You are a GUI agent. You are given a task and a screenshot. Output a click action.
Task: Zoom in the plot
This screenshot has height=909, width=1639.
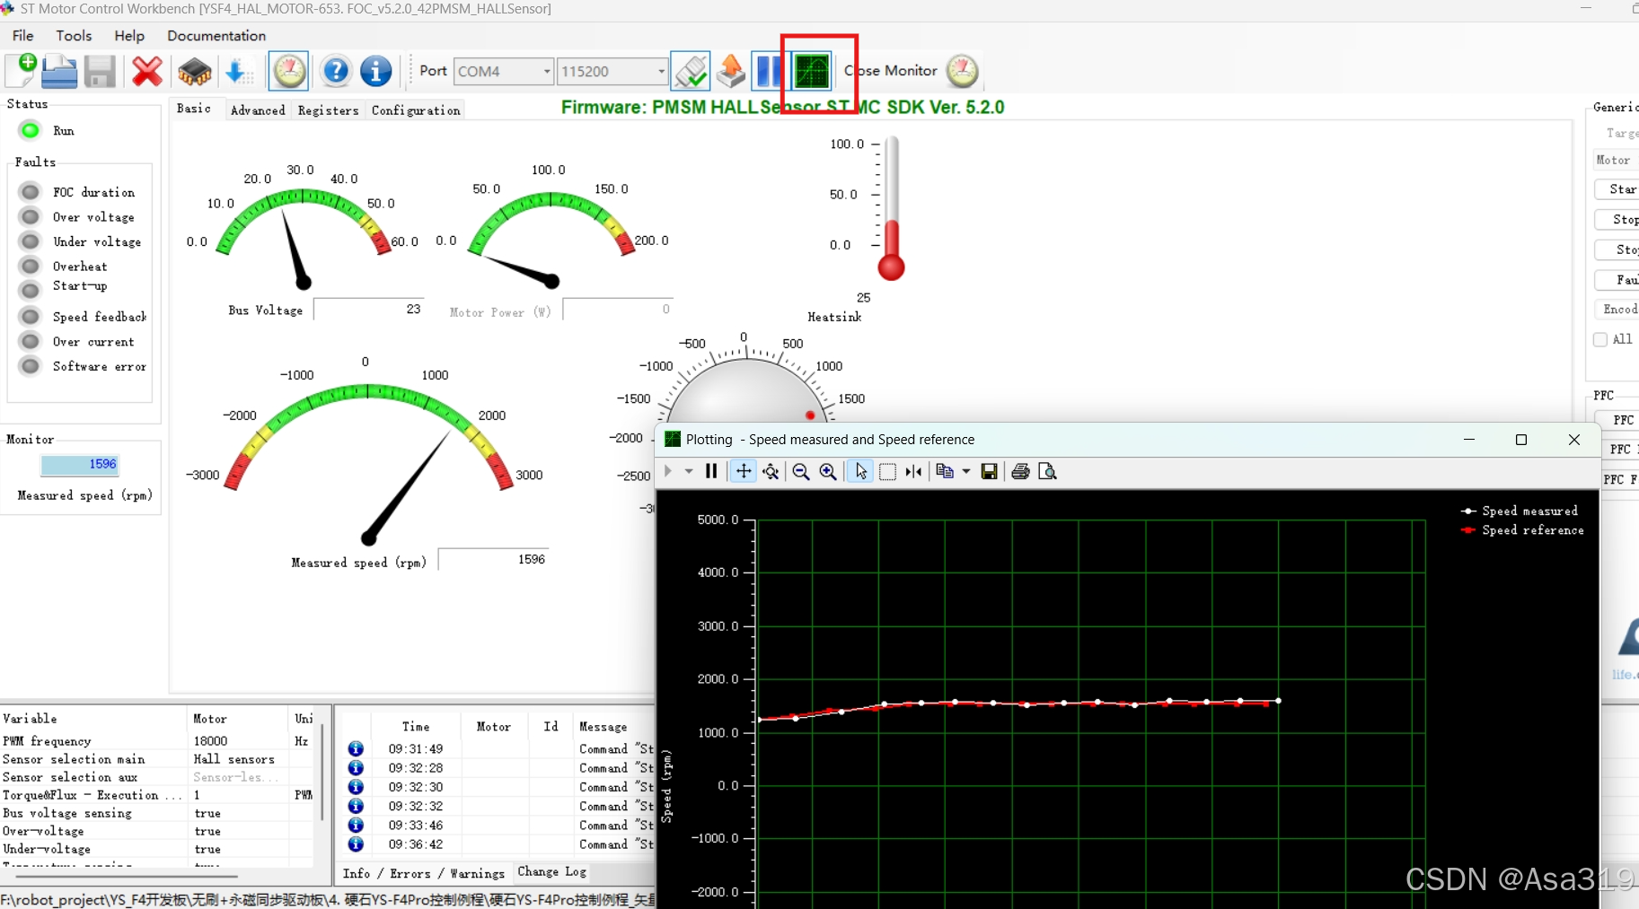click(x=828, y=471)
